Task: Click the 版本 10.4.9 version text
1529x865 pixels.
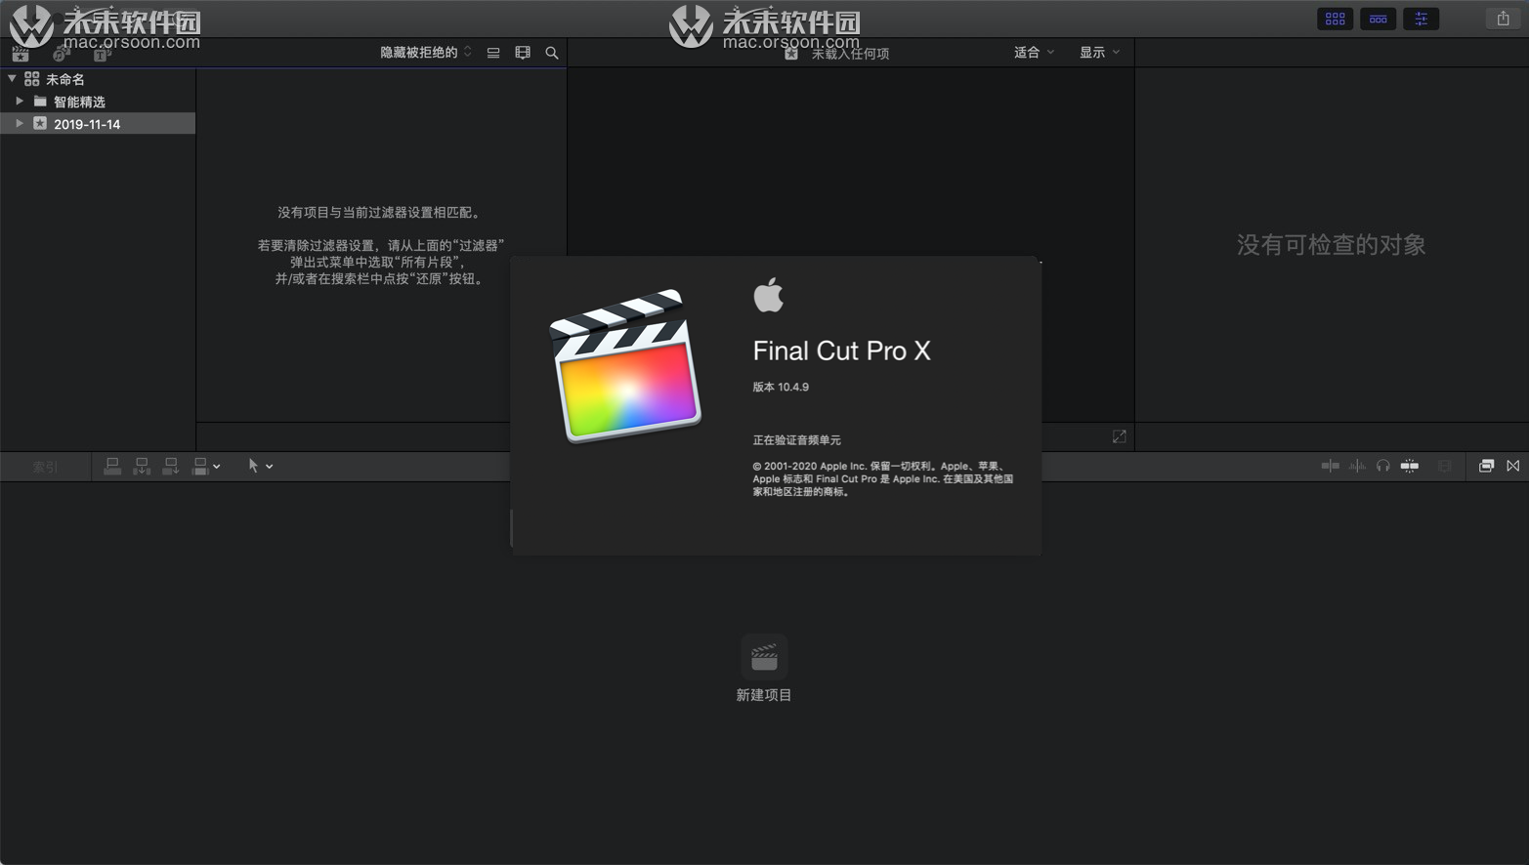Action: click(x=781, y=387)
